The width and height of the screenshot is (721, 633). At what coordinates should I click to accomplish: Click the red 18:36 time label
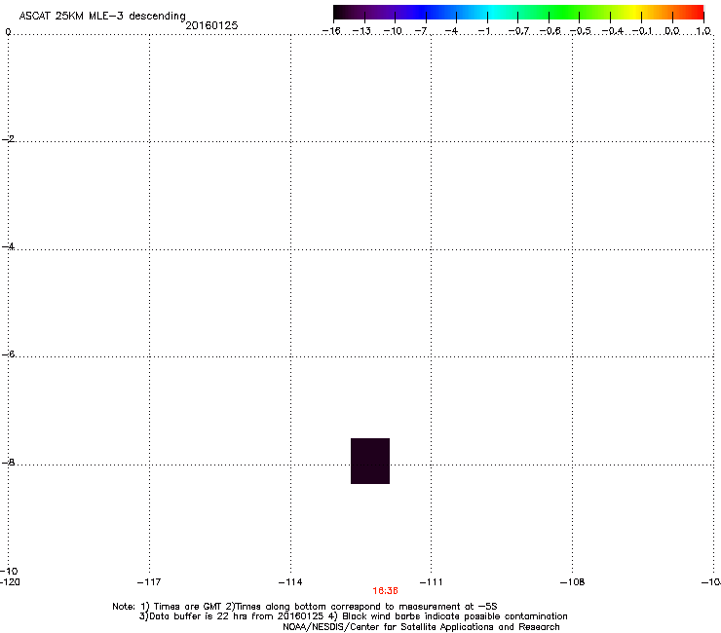click(x=385, y=591)
